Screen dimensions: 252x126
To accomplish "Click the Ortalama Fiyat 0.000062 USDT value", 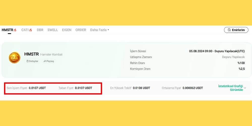I will [x=193, y=88].
